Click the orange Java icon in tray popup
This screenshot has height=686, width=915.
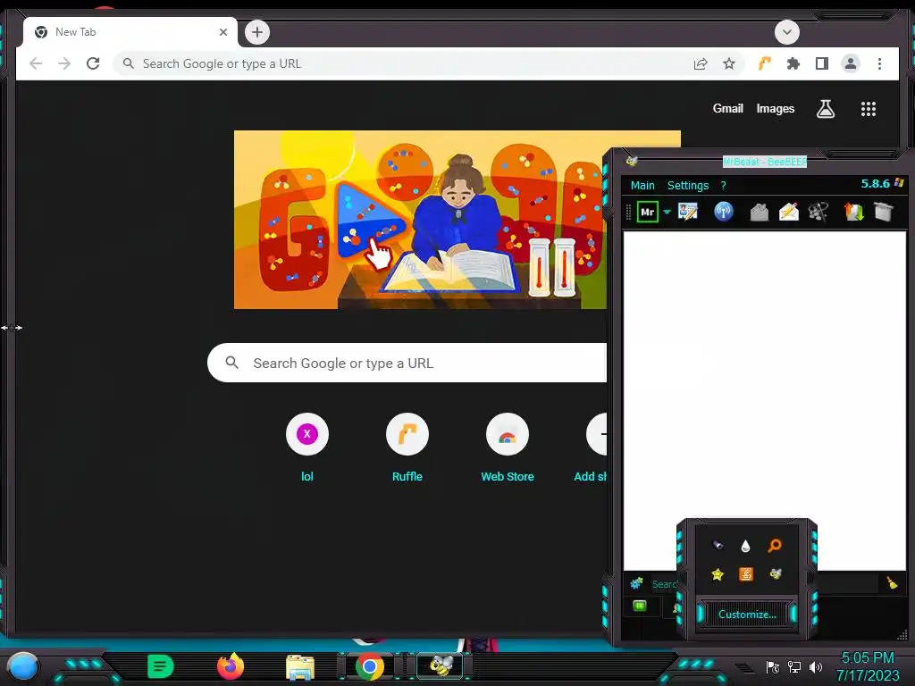coord(746,574)
